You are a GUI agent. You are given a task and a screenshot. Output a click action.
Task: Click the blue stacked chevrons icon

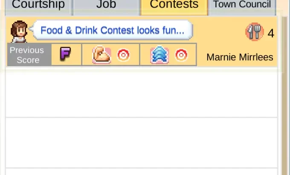coord(159,55)
